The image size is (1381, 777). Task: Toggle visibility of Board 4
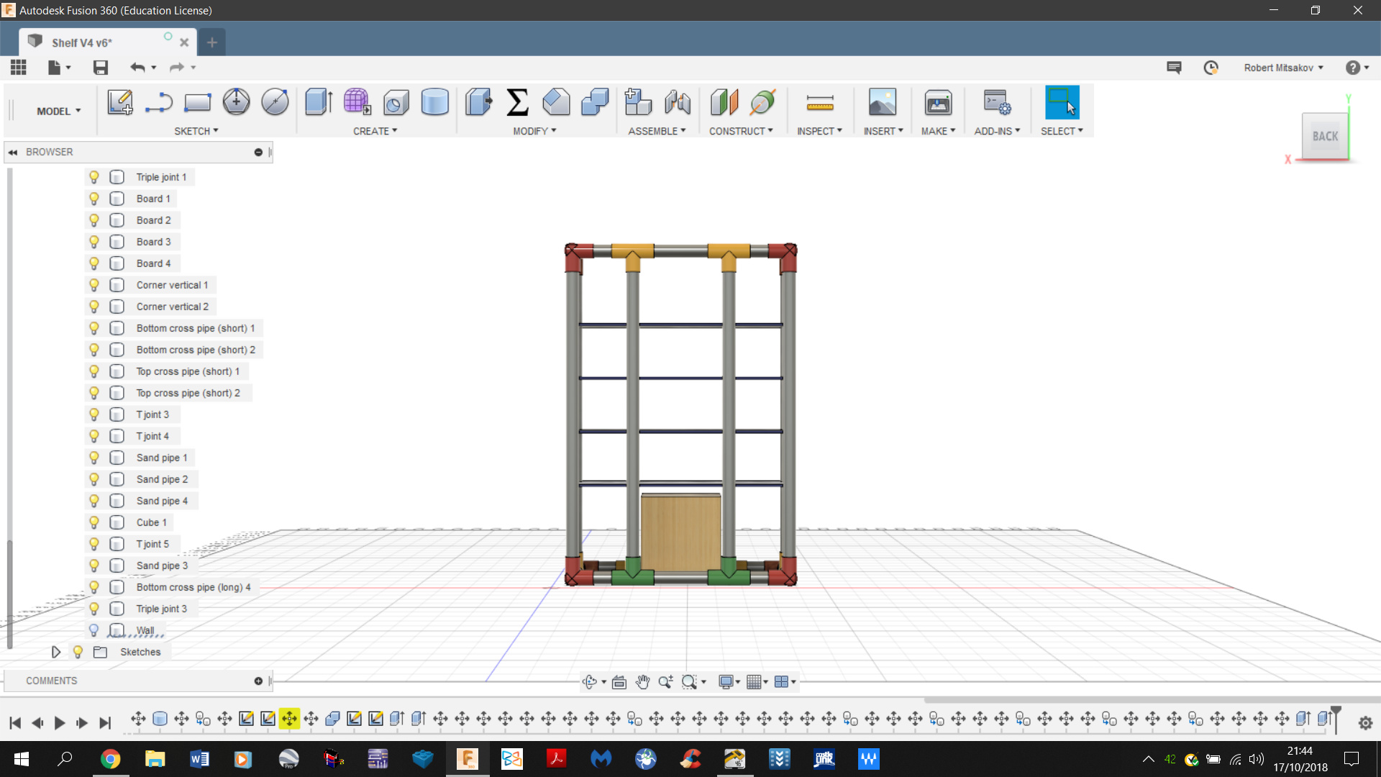tap(94, 263)
